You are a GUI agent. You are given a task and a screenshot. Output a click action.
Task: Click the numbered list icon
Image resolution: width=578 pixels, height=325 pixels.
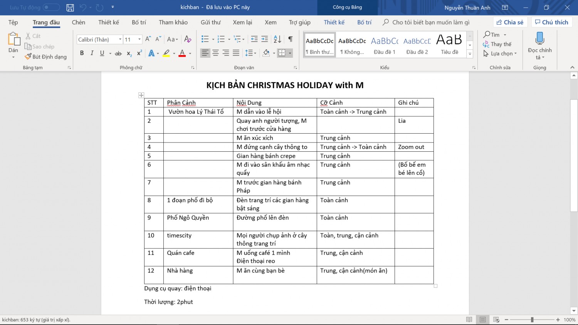221,39
